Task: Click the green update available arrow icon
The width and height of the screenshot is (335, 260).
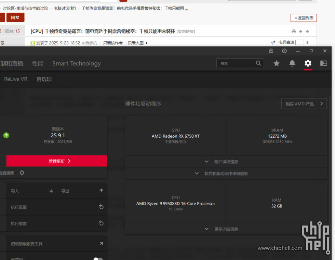Action: point(6,135)
